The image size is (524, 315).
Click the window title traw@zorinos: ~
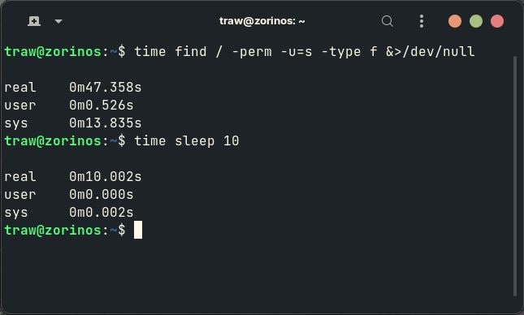click(262, 21)
